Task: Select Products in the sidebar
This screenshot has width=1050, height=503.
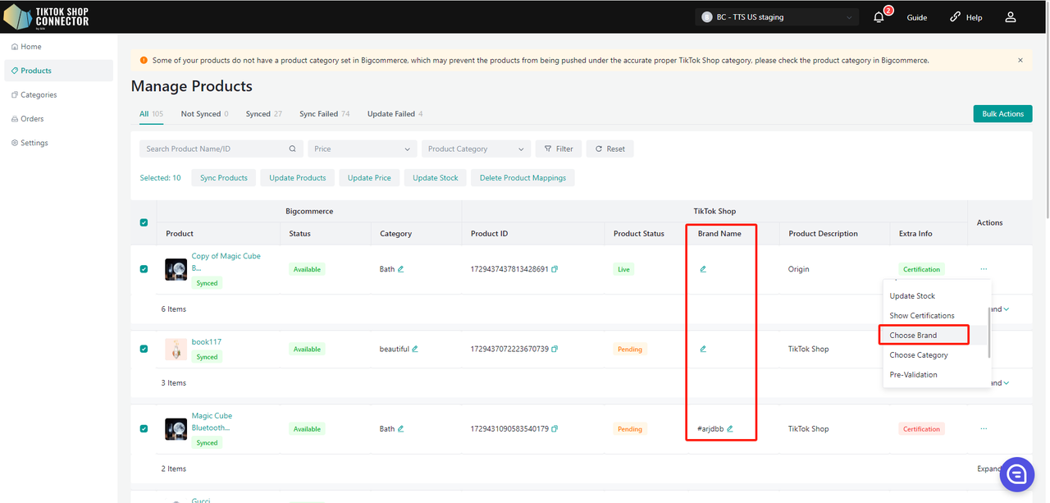Action: pos(58,71)
